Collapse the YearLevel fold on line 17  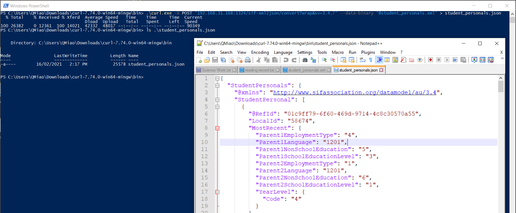(x=217, y=192)
